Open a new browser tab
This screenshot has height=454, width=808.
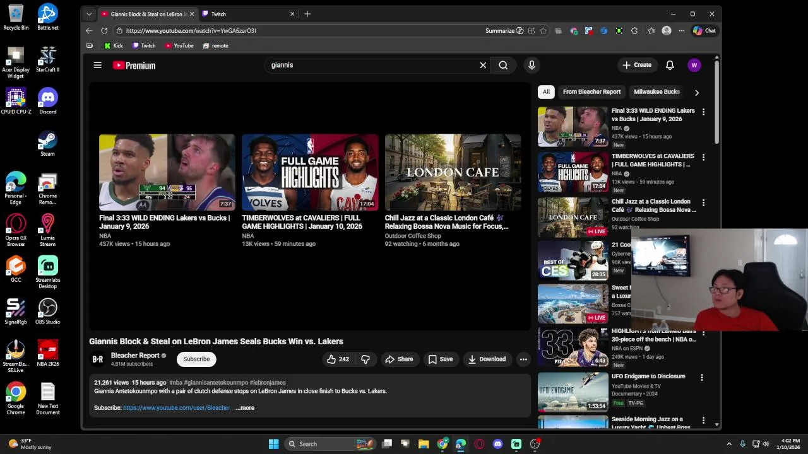(307, 14)
